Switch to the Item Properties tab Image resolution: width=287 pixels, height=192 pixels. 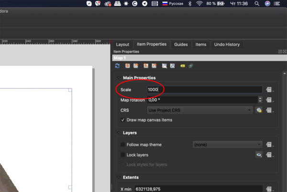[152, 44]
